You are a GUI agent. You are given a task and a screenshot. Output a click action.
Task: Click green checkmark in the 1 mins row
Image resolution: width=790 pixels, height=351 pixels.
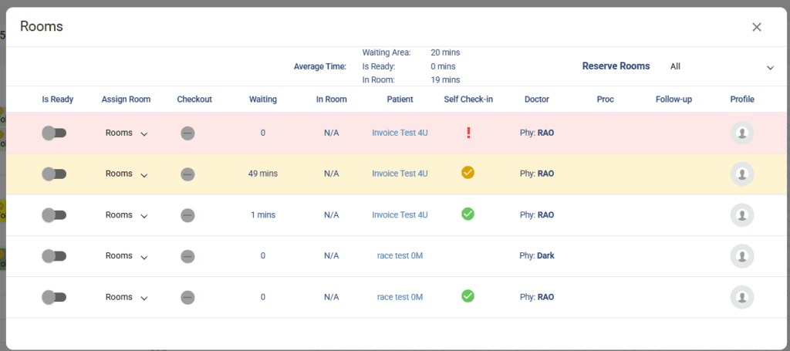tap(468, 214)
